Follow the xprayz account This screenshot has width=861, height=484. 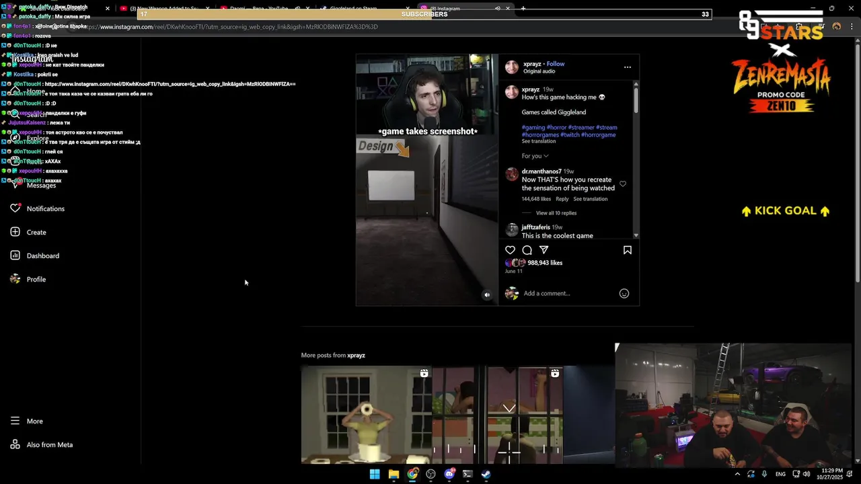(556, 64)
